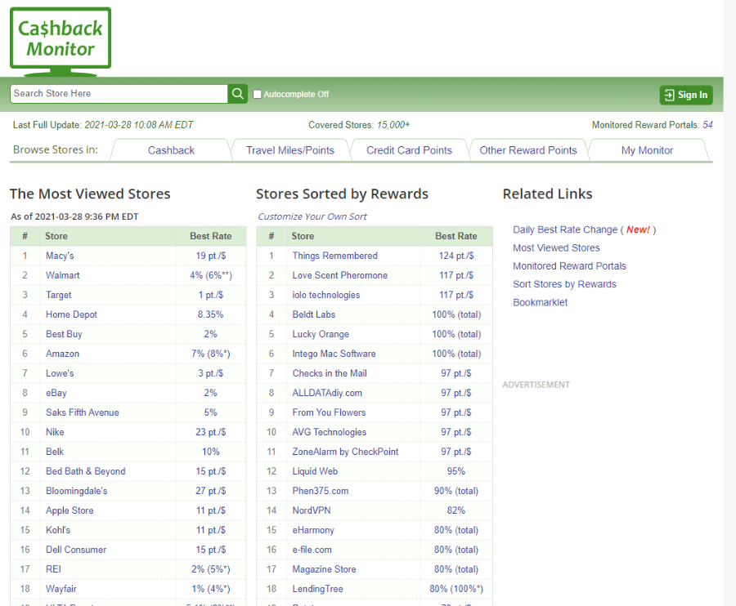The height and width of the screenshot is (606, 736).
Task: Open the Bloomingdale's store link
Action: click(x=77, y=491)
